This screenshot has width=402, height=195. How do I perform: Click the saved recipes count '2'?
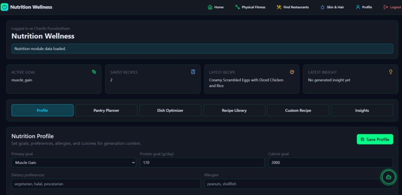111,80
